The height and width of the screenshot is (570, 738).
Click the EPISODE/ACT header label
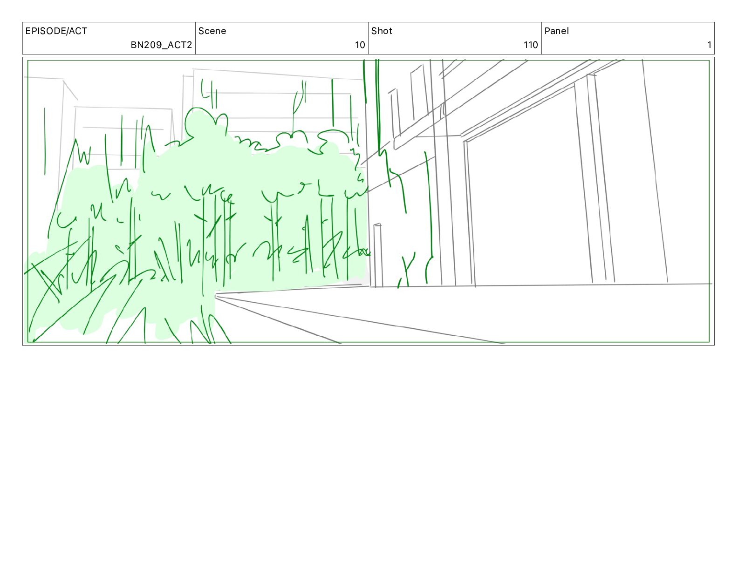click(56, 31)
